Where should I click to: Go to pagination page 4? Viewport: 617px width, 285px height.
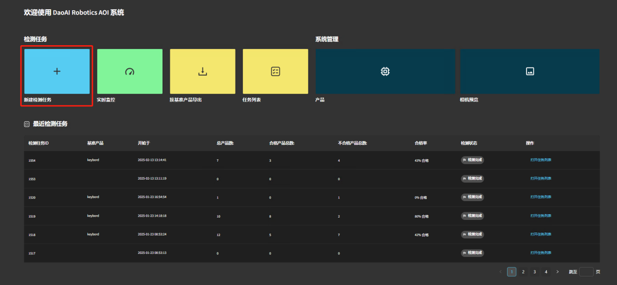tap(546, 272)
